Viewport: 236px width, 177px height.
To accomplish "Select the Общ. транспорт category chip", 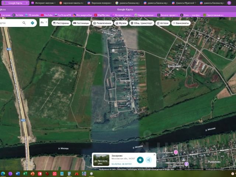I will click(x=142, y=23).
